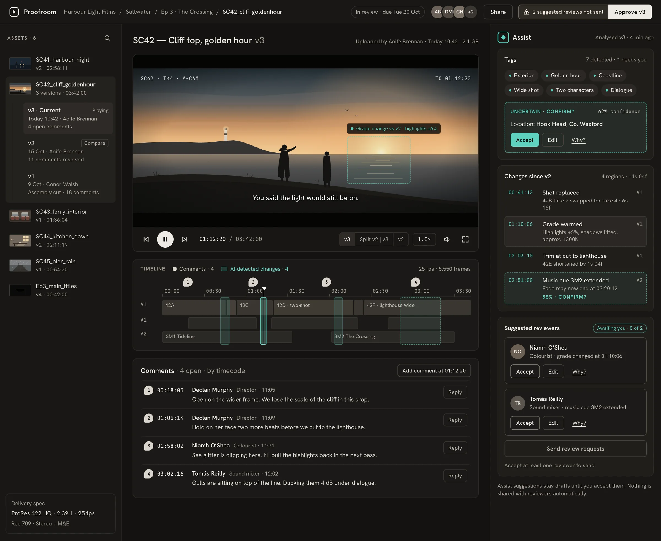Open the 1.0× playback speed dropdown
661x541 pixels.
point(424,239)
